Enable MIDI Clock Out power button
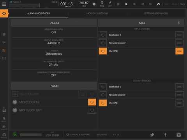Image resolution: width=187 pixels, height=140 pixels. (92, 110)
